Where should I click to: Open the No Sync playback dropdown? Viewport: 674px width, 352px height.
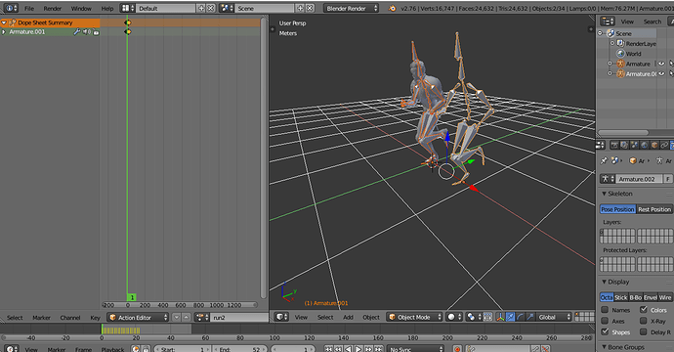coord(416,348)
